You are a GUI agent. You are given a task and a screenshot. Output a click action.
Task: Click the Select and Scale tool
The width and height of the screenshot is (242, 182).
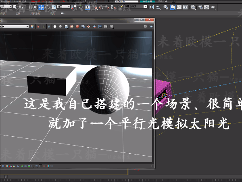coord(54,7)
